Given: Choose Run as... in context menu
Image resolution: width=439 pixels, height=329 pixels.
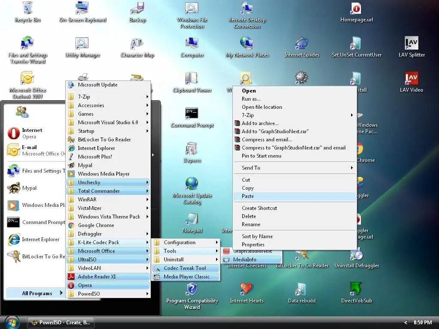Looking at the screenshot, I should (x=295, y=99).
